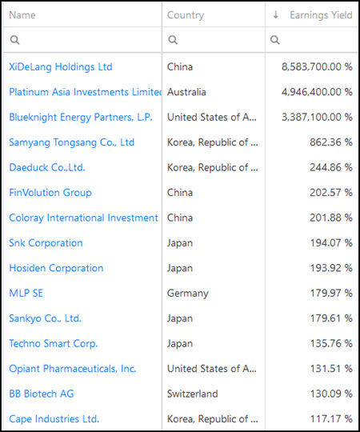This screenshot has width=360, height=432.
Task: Open Snk Corporation company page
Action: coord(46,243)
